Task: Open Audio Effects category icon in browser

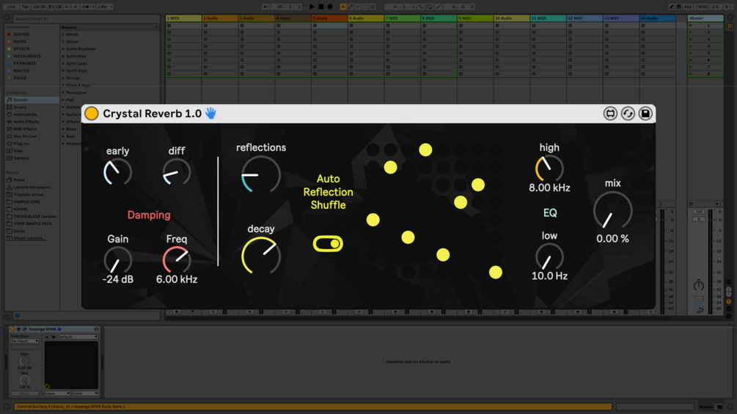Action: [x=10, y=122]
